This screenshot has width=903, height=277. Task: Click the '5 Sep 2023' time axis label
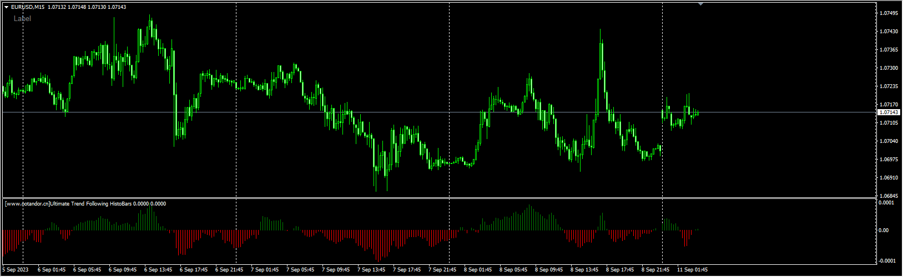pyautogui.click(x=15, y=270)
